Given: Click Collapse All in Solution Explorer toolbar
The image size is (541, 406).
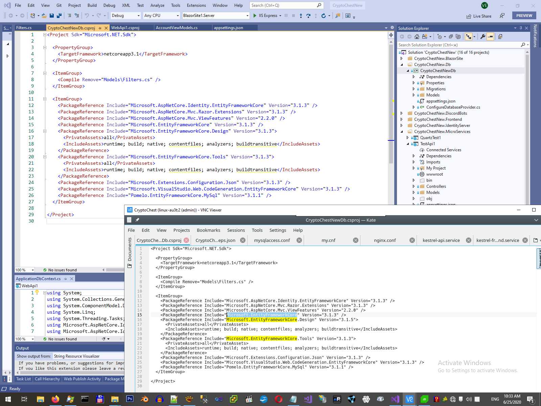Looking at the screenshot, I should tap(451, 37).
